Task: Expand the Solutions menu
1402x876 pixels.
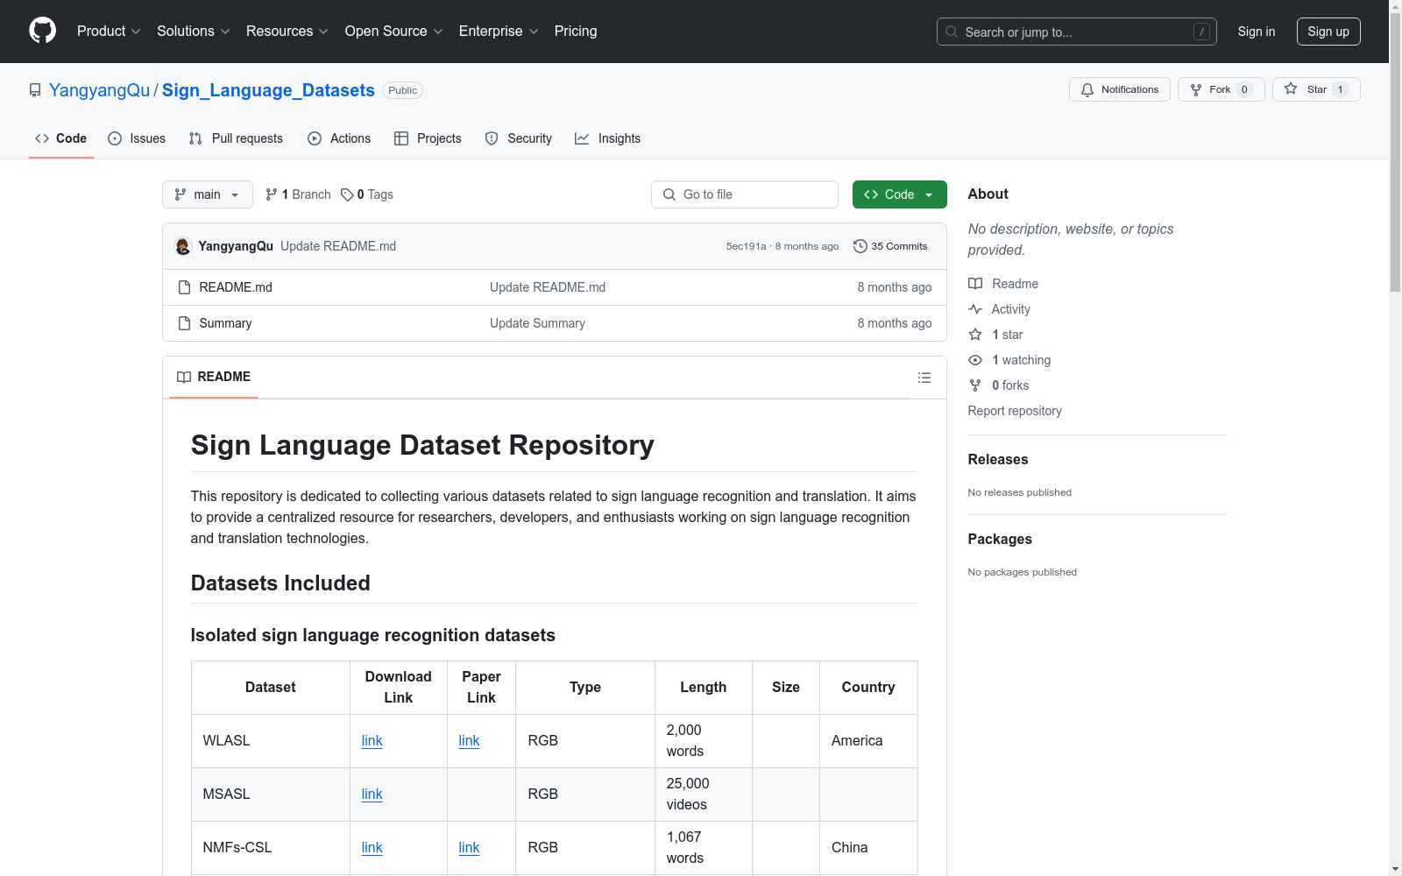Action: point(194,31)
